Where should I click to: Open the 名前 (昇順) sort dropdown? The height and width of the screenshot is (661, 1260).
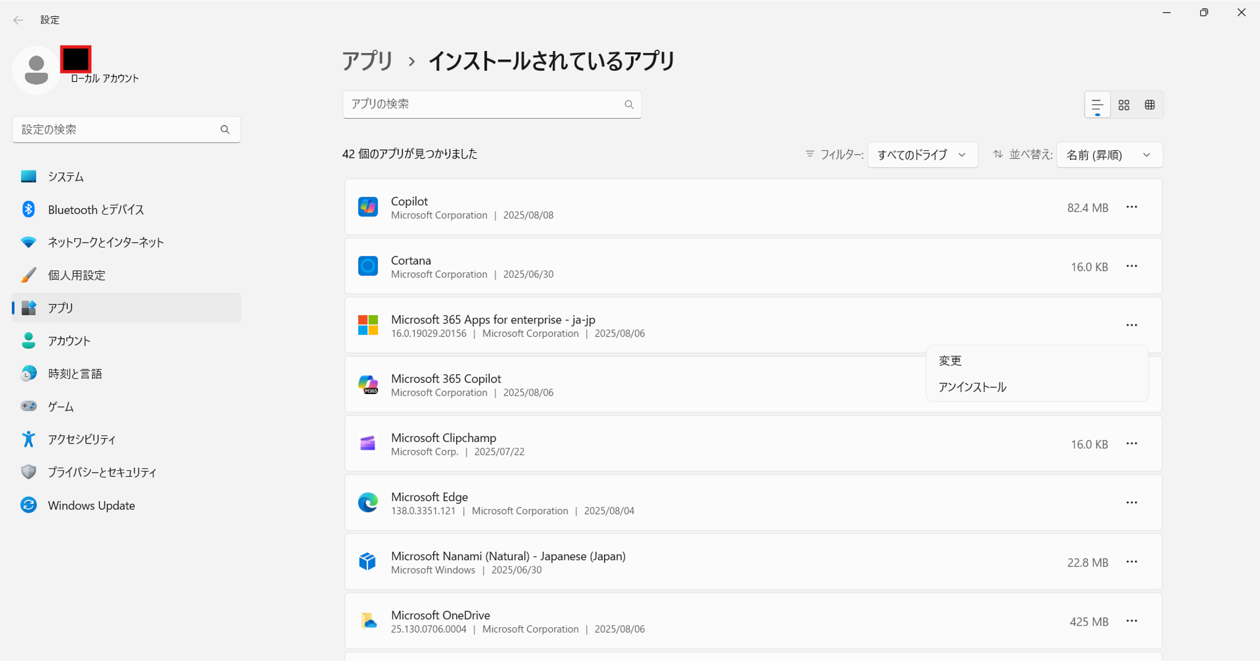(1109, 155)
